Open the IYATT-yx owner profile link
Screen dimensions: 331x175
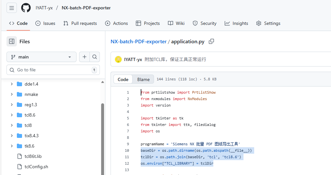point(44,8)
